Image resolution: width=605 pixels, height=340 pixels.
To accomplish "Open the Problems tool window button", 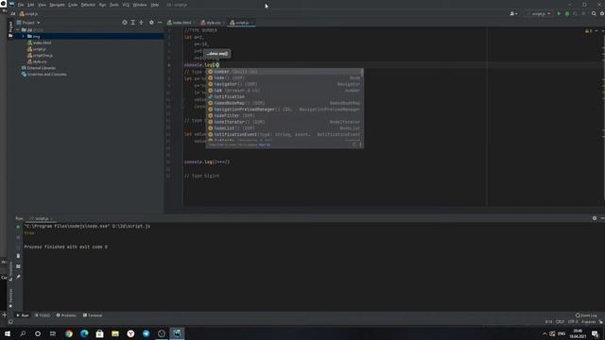I will click(x=66, y=315).
